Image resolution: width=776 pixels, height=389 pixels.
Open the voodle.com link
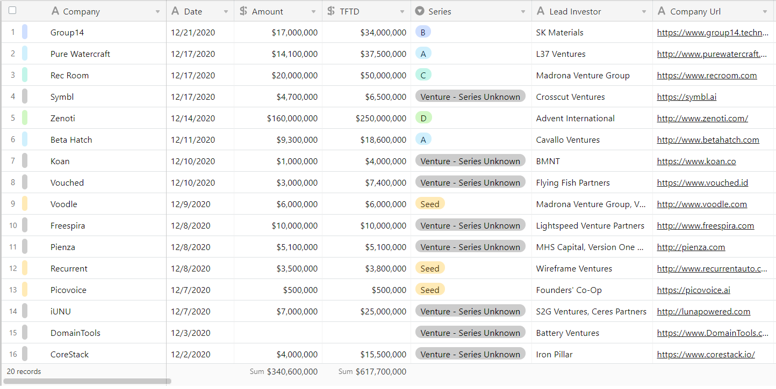[702, 204]
